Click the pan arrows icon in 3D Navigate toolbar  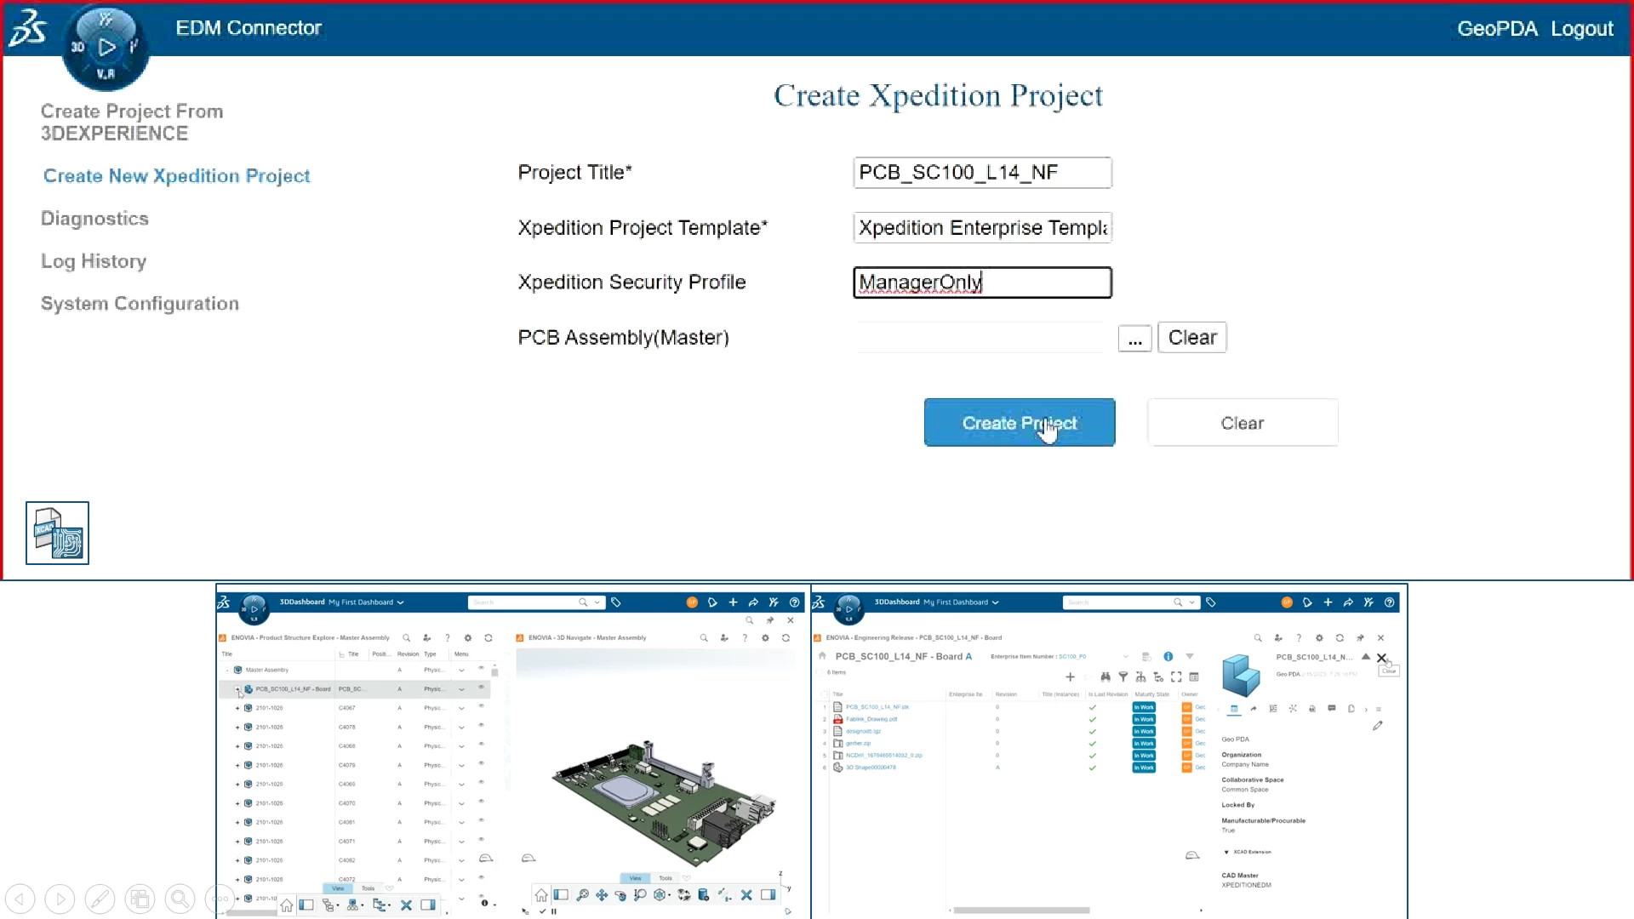[x=602, y=895]
